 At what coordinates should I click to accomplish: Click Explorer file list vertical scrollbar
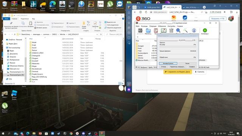(123, 59)
